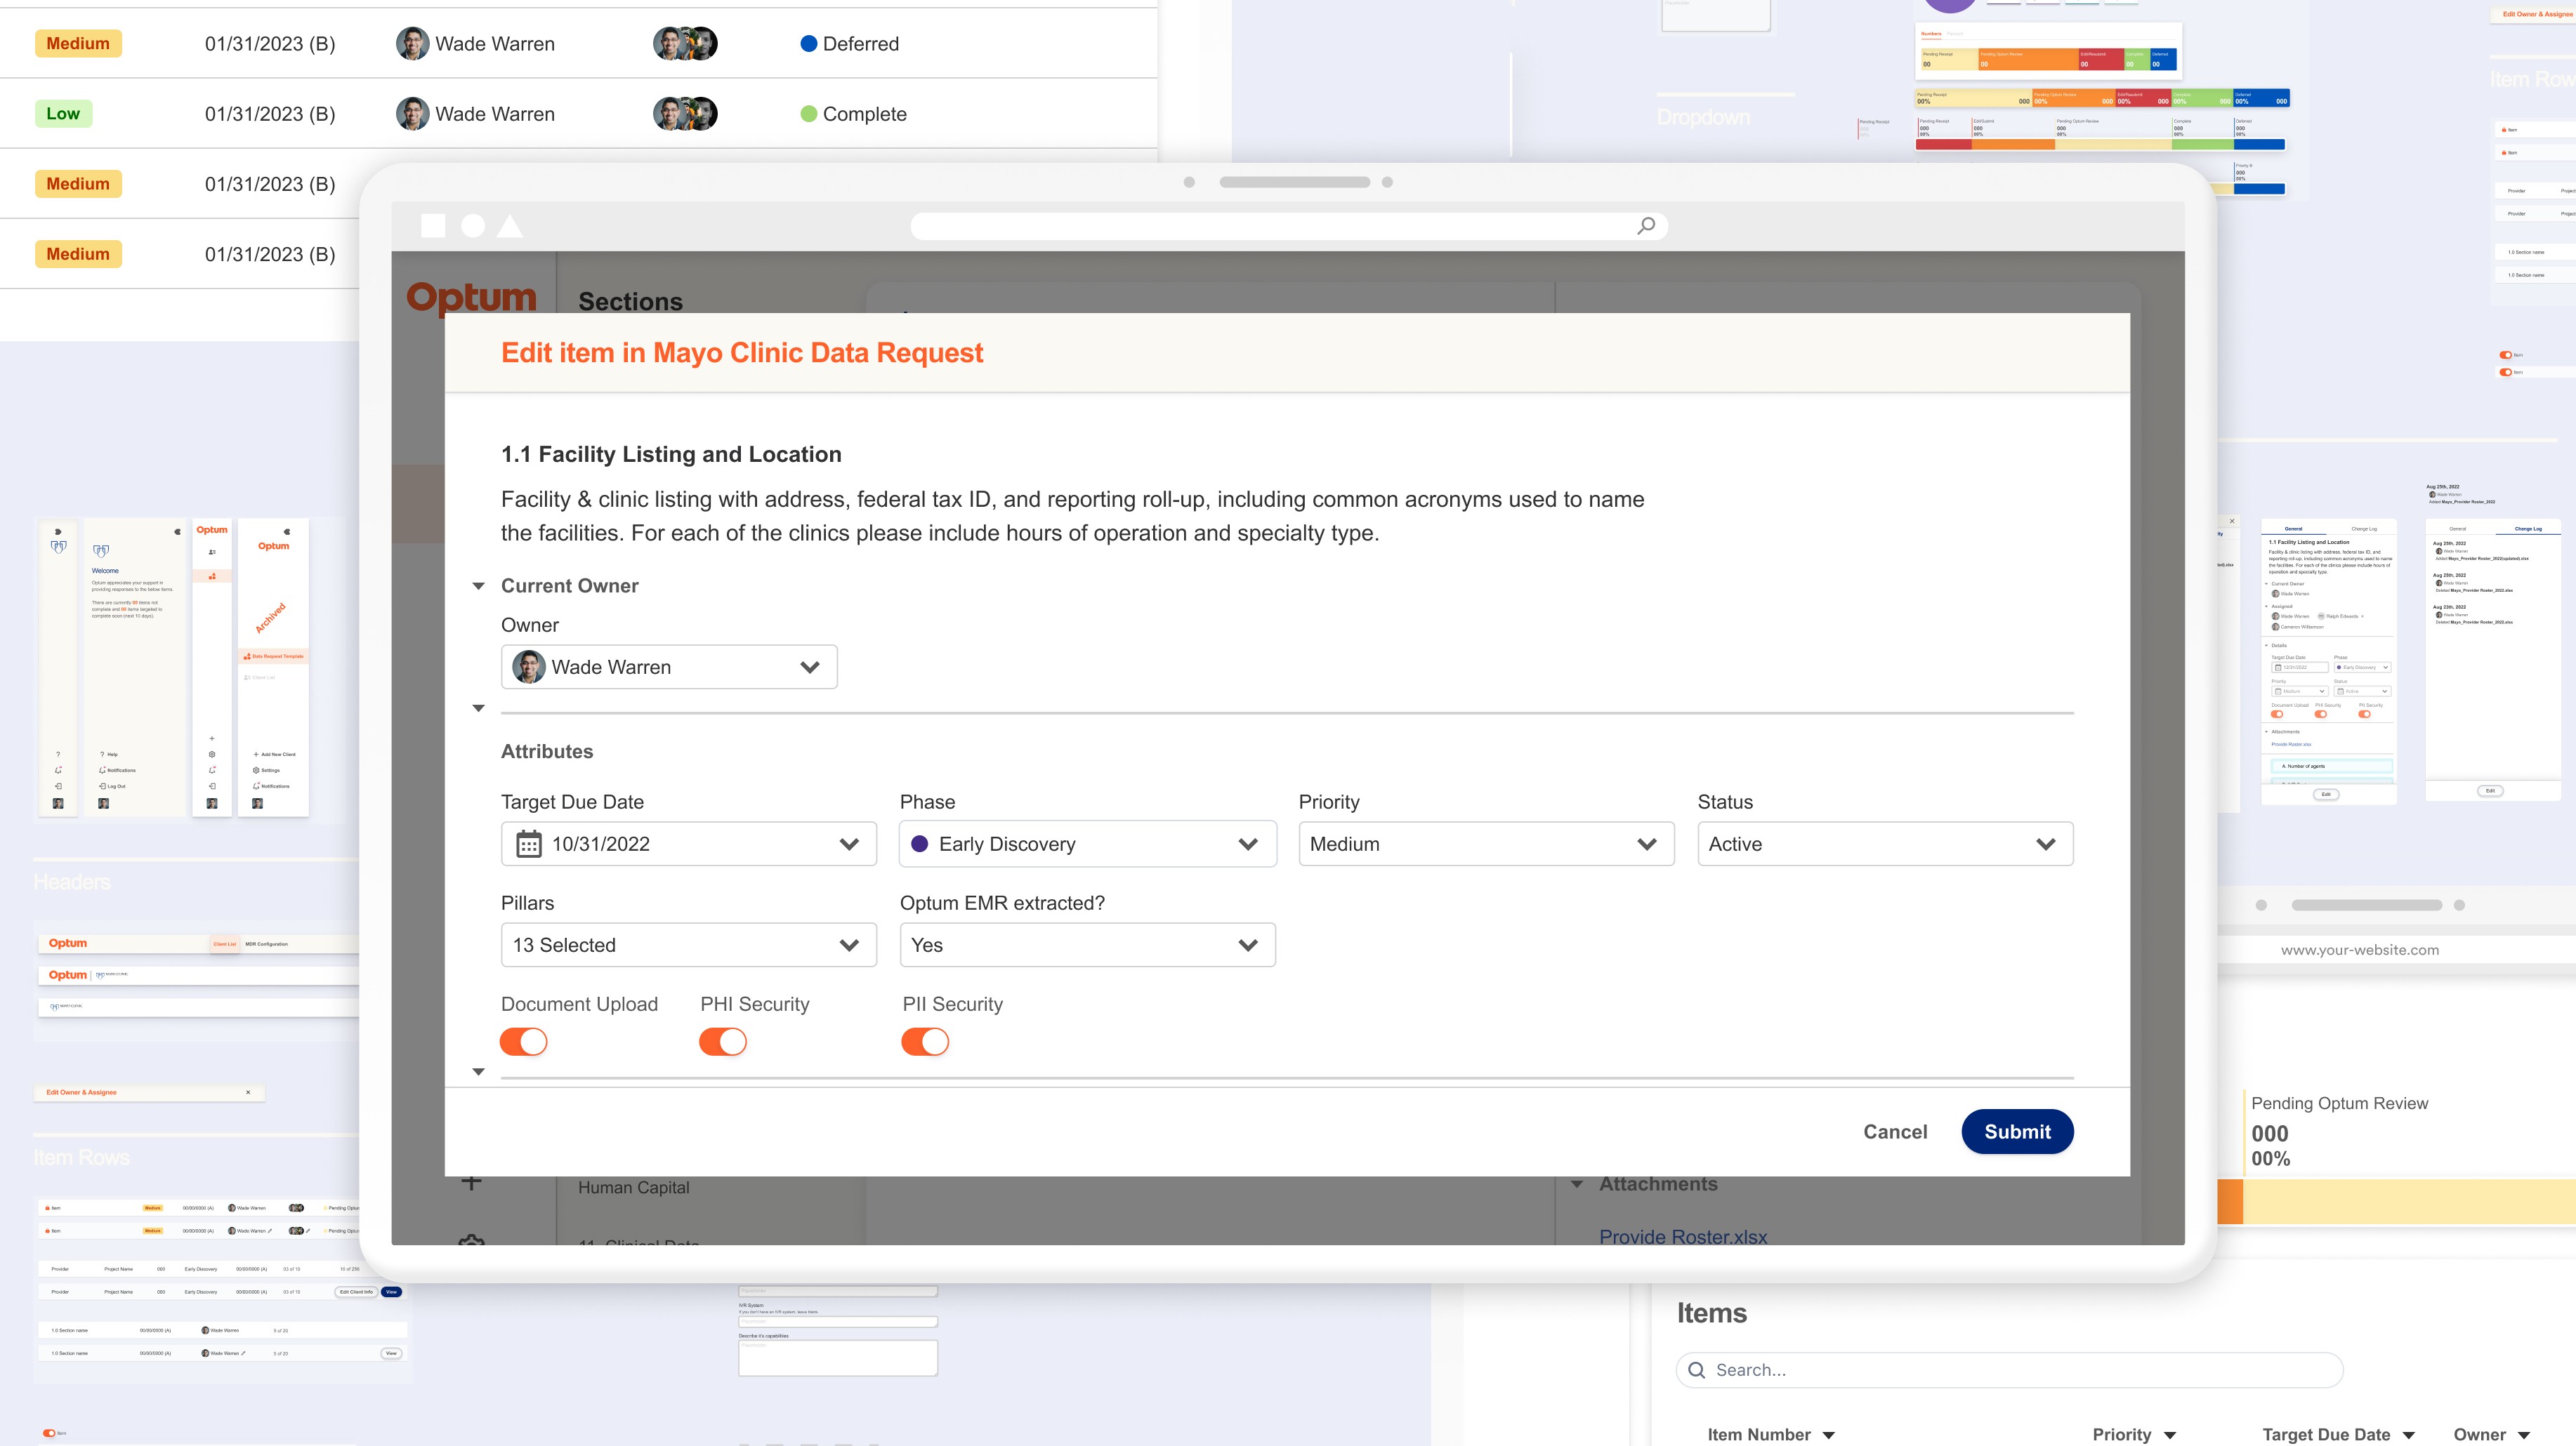This screenshot has height=1446, width=2576.
Task: Open Data Request Template in Archived Optum sidebar
Action: pyautogui.click(x=273, y=656)
